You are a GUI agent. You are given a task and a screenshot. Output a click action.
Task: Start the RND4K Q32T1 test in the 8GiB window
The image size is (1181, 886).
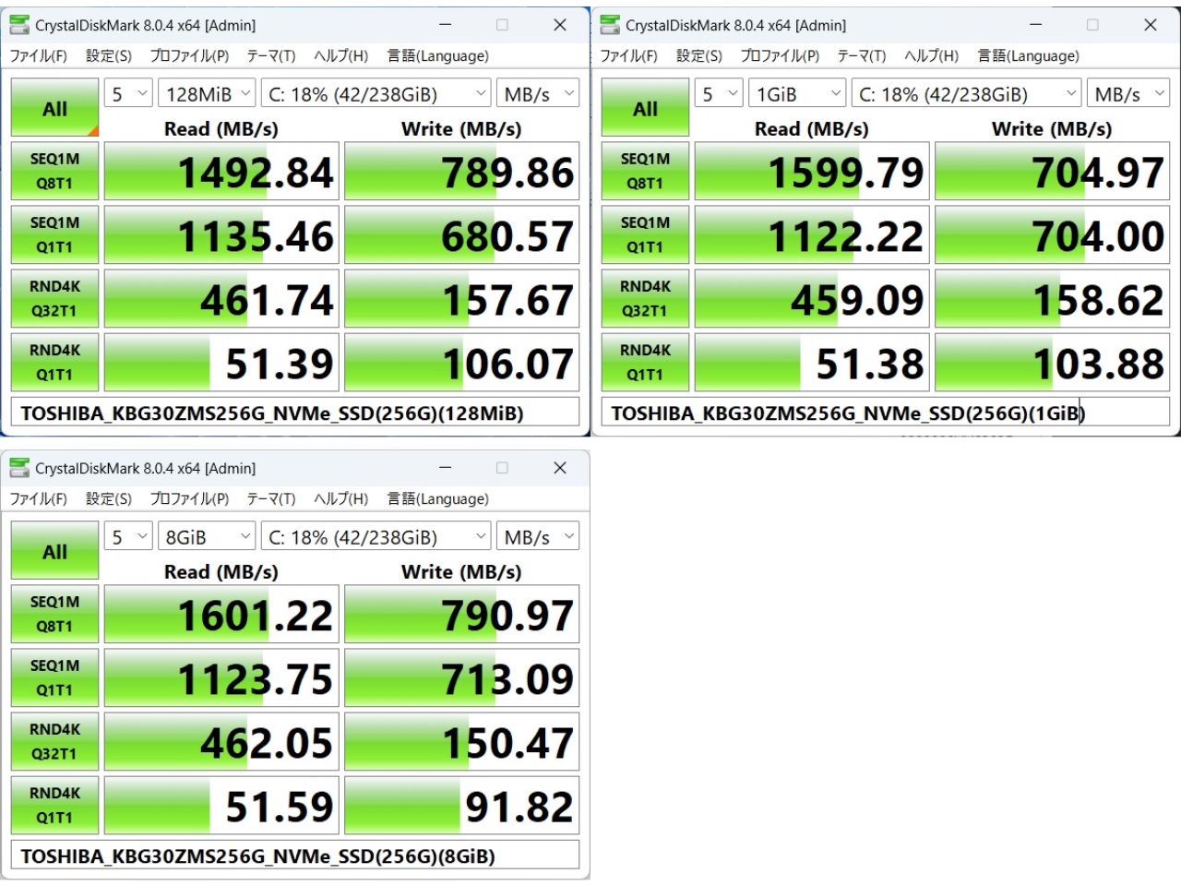[x=54, y=741]
